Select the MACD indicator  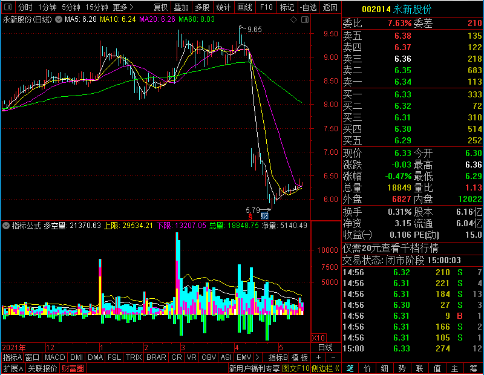coord(54,357)
